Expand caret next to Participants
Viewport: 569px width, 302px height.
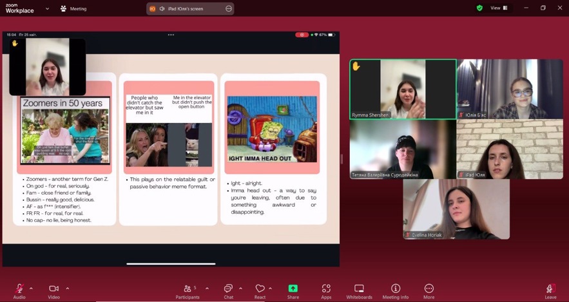[207, 288]
